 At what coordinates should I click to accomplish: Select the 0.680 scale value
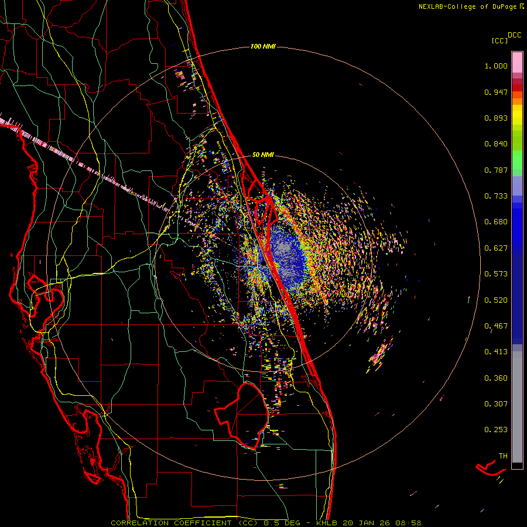(x=496, y=222)
